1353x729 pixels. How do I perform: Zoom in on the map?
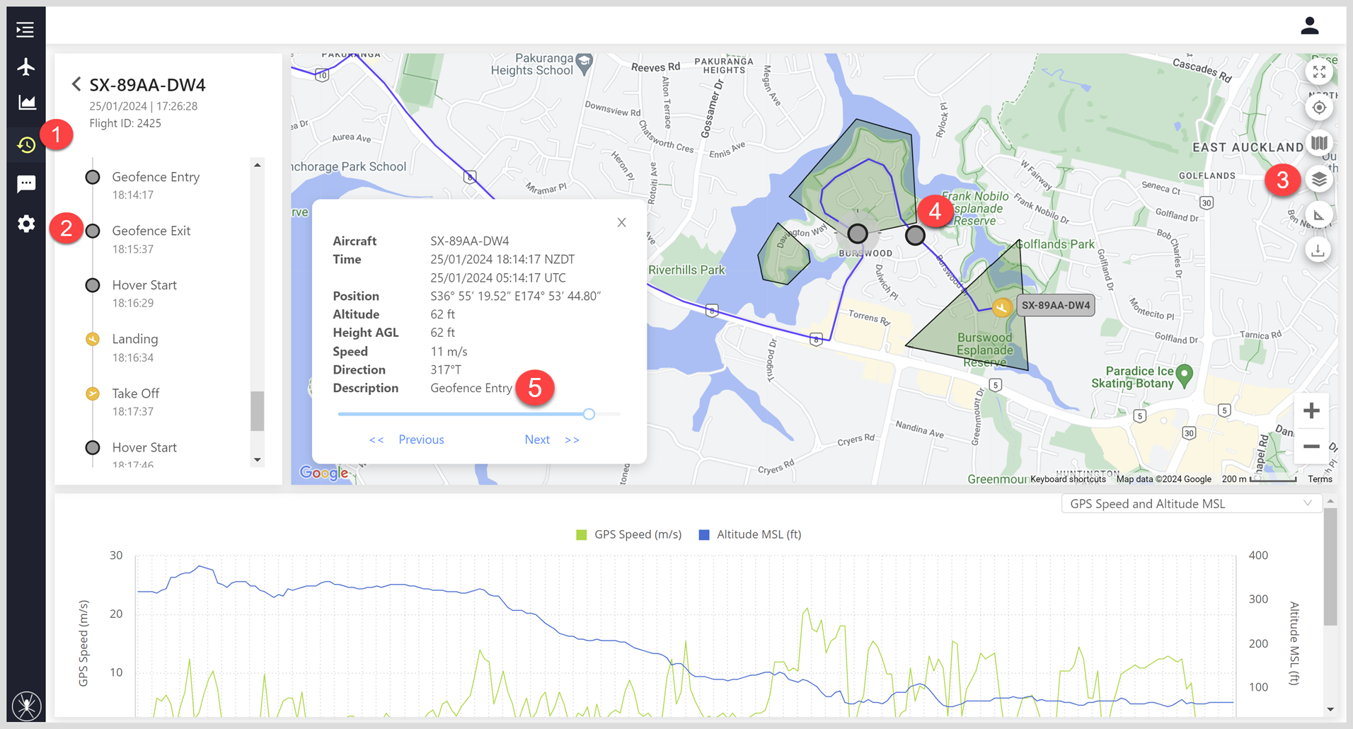1311,411
